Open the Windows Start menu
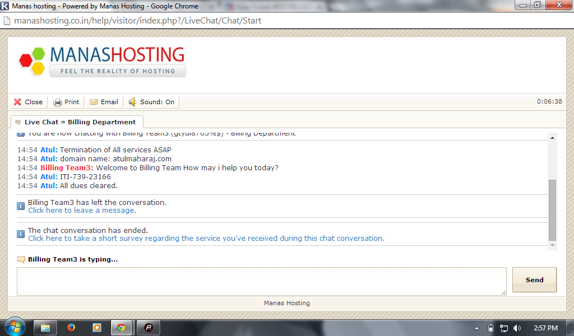The height and width of the screenshot is (336, 574). [x=15, y=326]
